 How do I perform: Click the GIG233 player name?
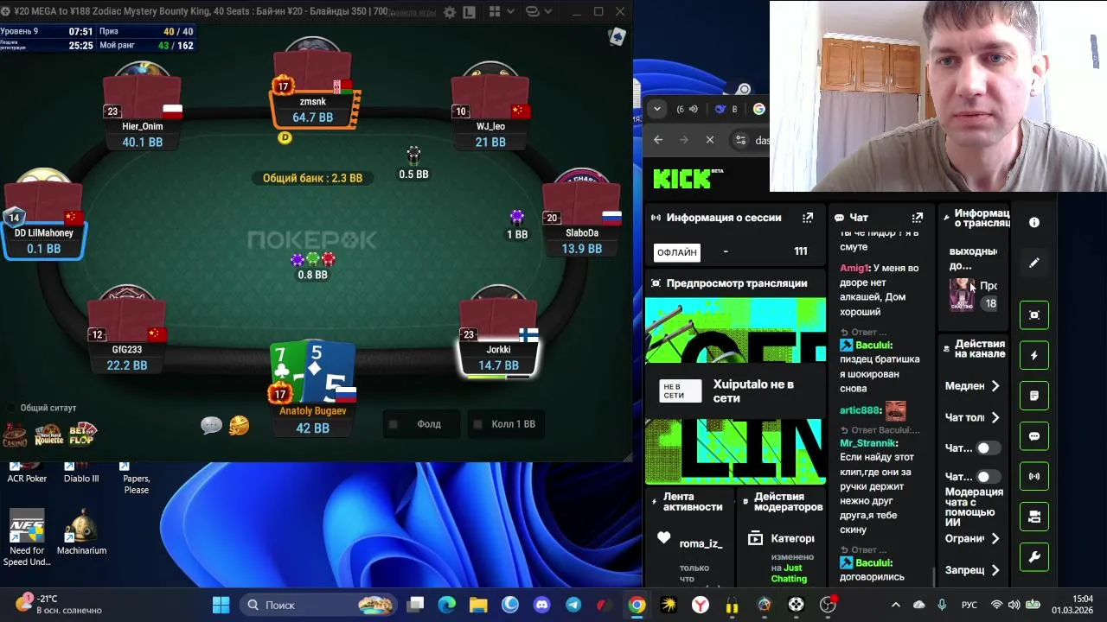[127, 350]
